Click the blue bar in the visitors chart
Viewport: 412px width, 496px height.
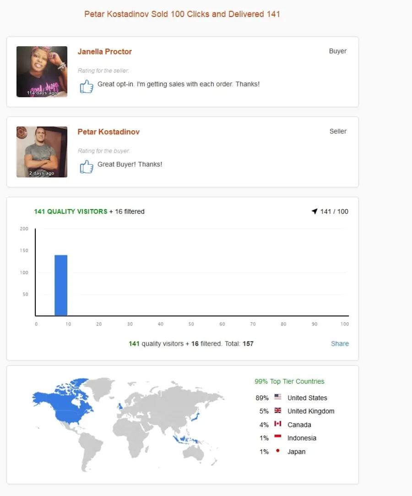coord(61,285)
